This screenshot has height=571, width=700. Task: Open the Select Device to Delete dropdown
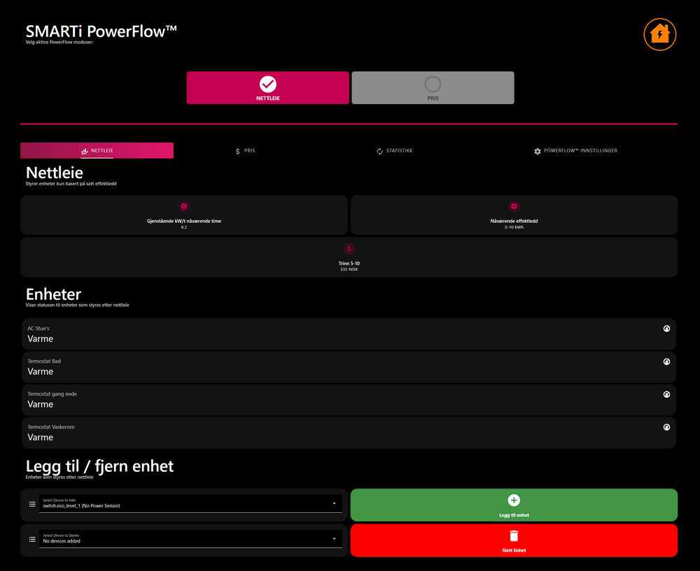pos(190,540)
